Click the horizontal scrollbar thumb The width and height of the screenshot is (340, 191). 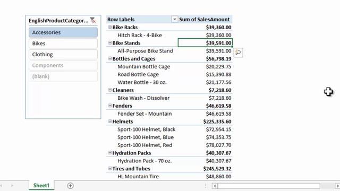pos(269,186)
